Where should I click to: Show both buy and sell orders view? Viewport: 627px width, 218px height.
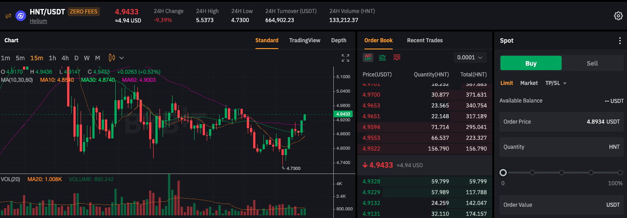coord(368,58)
